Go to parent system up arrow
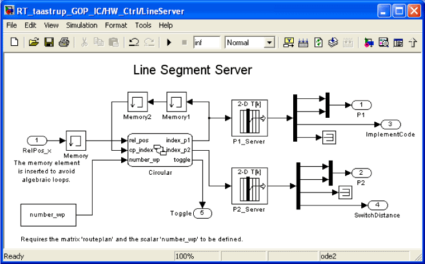Image resolution: width=425 pixels, height=264 pixels. 413,42
